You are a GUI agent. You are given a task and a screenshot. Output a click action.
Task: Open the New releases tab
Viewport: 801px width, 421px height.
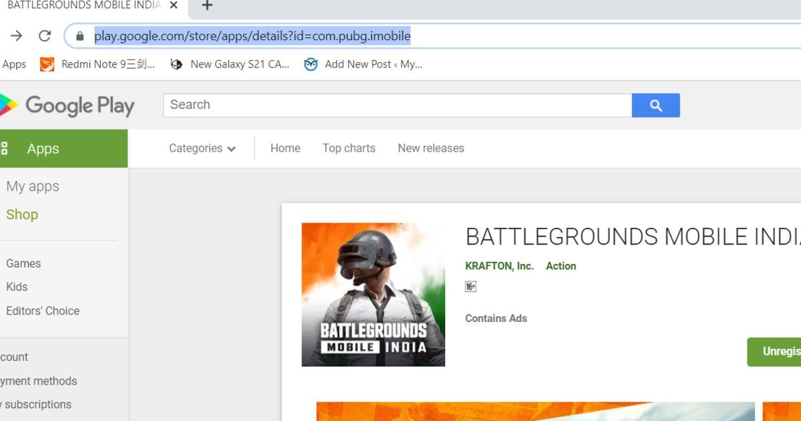click(x=431, y=148)
